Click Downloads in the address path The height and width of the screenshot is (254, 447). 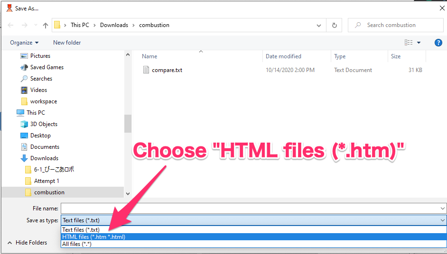coord(114,25)
